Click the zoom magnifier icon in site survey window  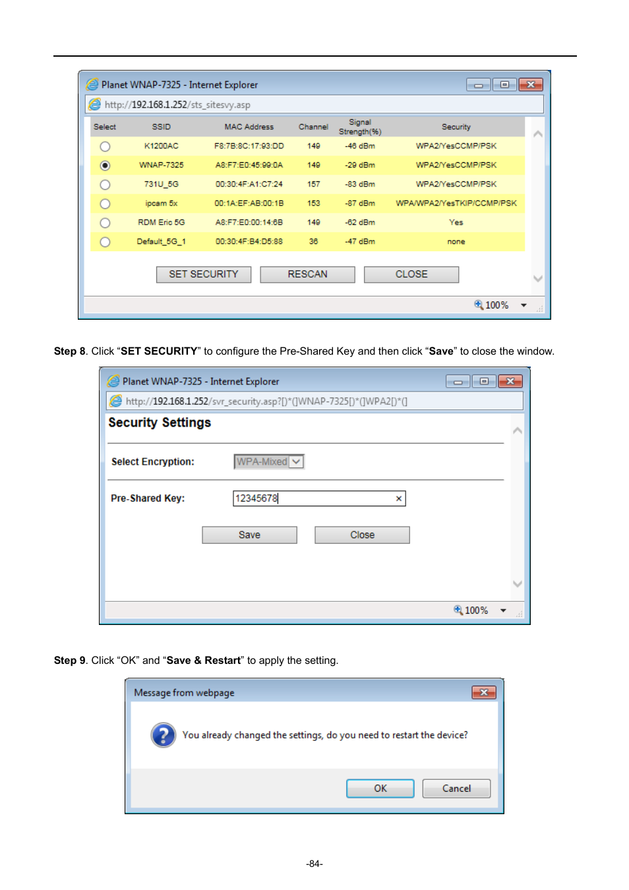(479, 305)
